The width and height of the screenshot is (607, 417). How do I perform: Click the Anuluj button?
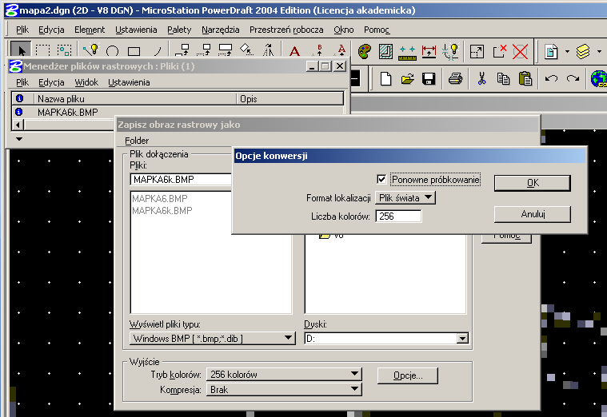click(x=533, y=214)
